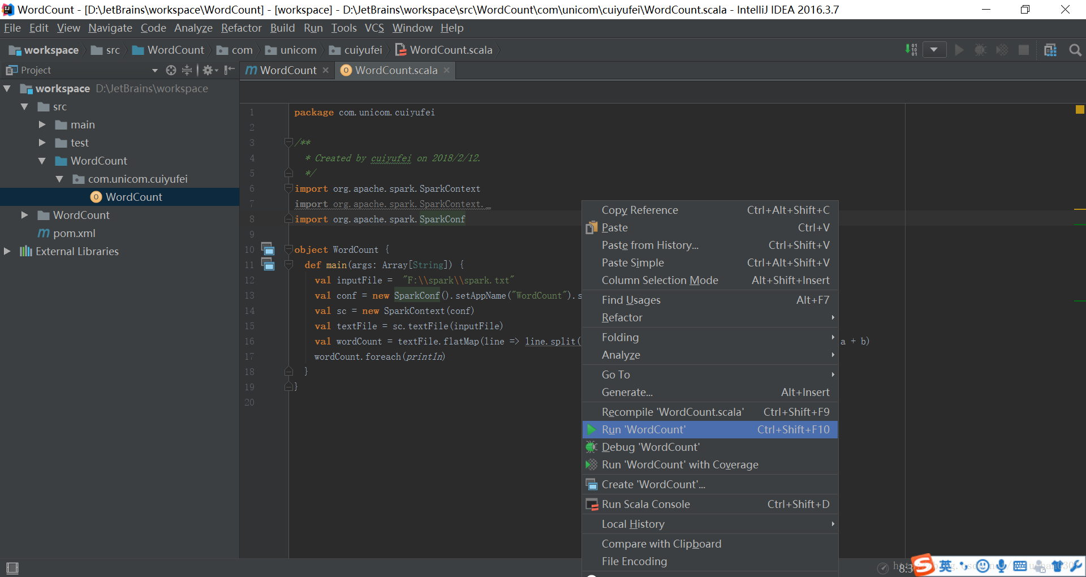Open Project view mode dropdown arrow
Viewport: 1086px width, 577px height.
point(154,70)
